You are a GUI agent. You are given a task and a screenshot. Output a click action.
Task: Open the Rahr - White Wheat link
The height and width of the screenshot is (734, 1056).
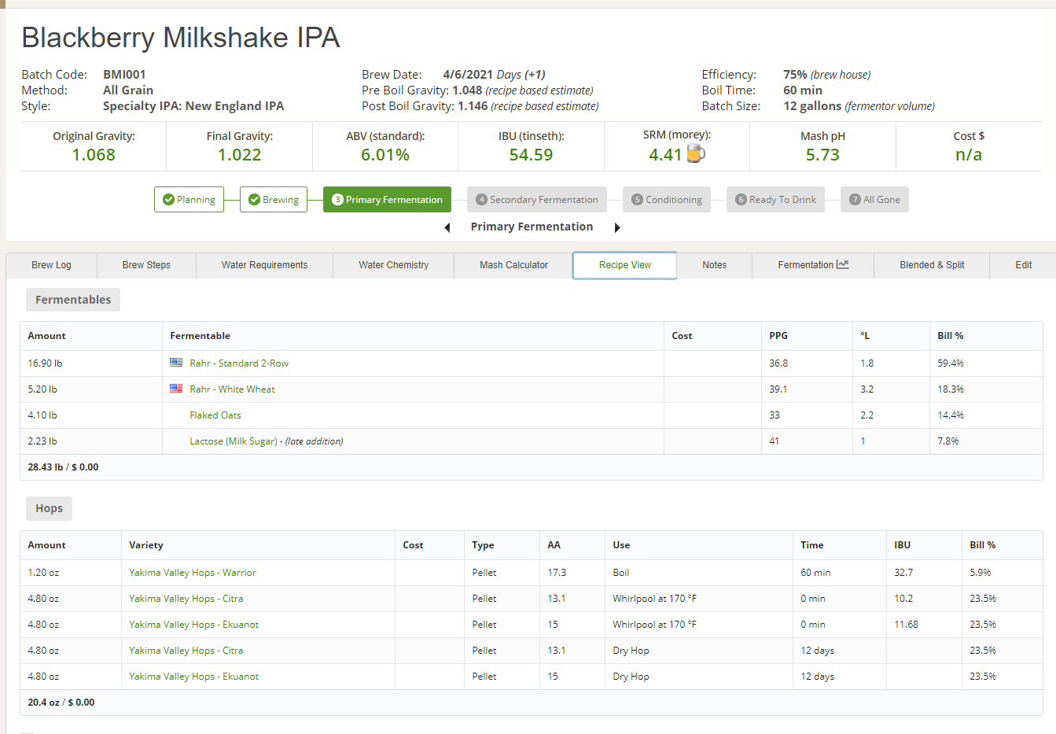pyautogui.click(x=232, y=389)
